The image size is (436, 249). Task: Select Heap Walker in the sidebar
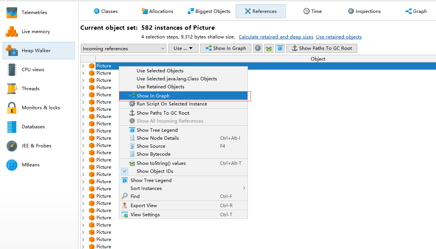(39, 51)
